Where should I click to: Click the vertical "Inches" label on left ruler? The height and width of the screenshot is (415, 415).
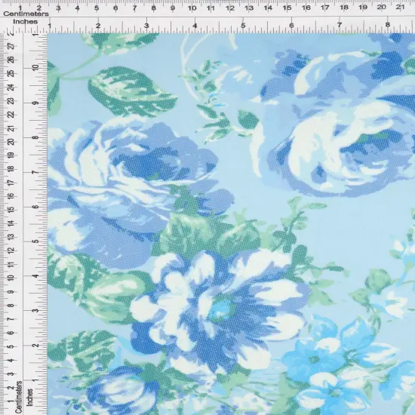pos(29,397)
